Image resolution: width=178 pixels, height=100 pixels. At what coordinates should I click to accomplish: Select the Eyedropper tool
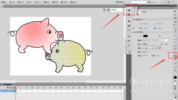175,60
